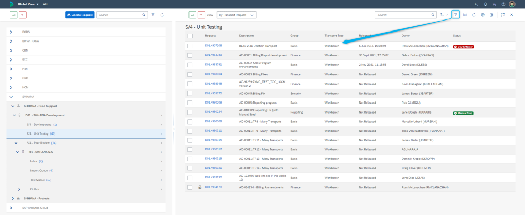Click the highlighted filter icon in the right toolbar

coord(456,15)
